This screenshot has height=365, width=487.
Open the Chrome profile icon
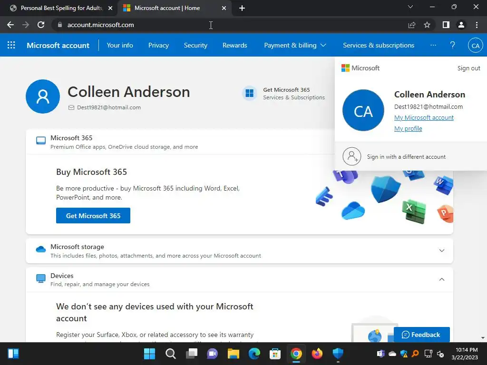point(461,25)
